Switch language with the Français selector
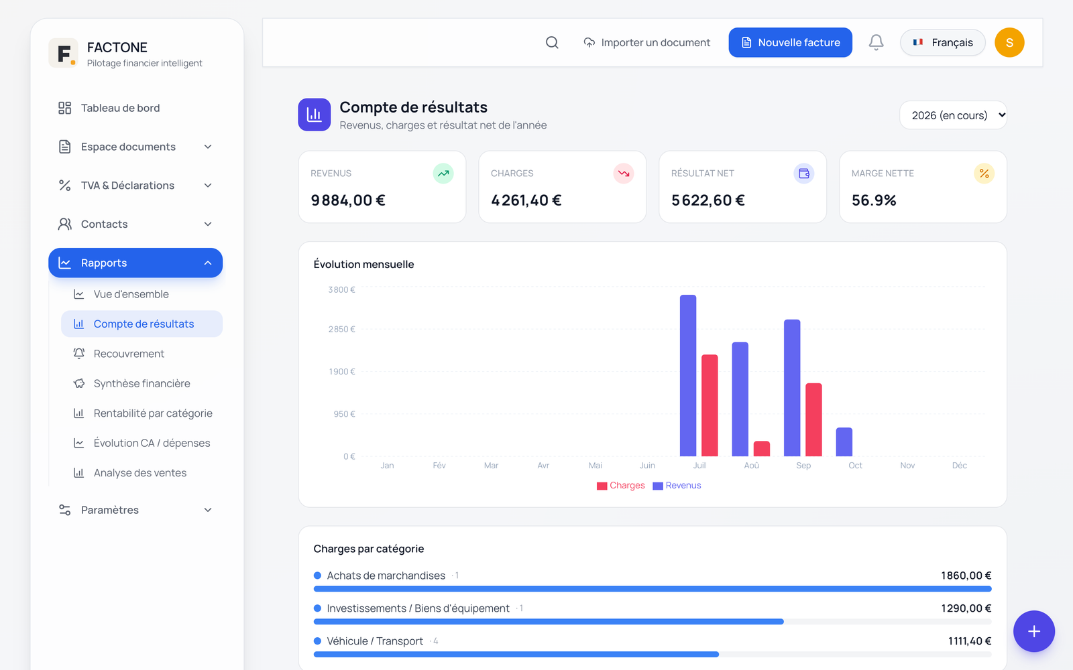The height and width of the screenshot is (670, 1073). pyautogui.click(x=942, y=42)
